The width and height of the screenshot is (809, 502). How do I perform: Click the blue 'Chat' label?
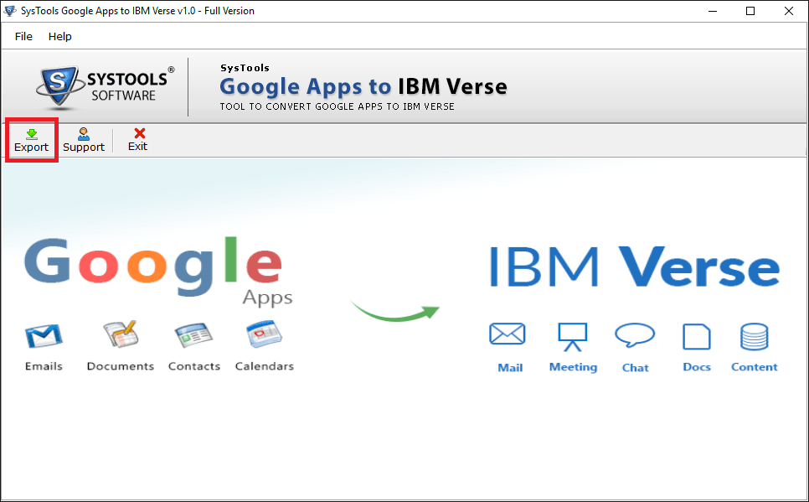point(635,368)
